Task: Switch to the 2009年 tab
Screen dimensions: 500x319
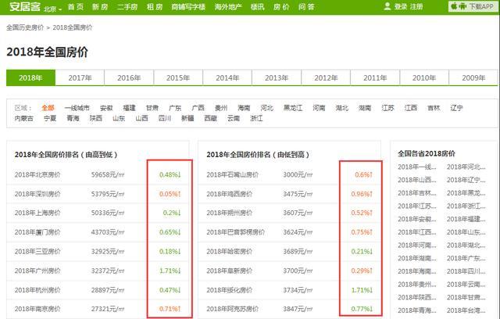Action: click(473, 78)
